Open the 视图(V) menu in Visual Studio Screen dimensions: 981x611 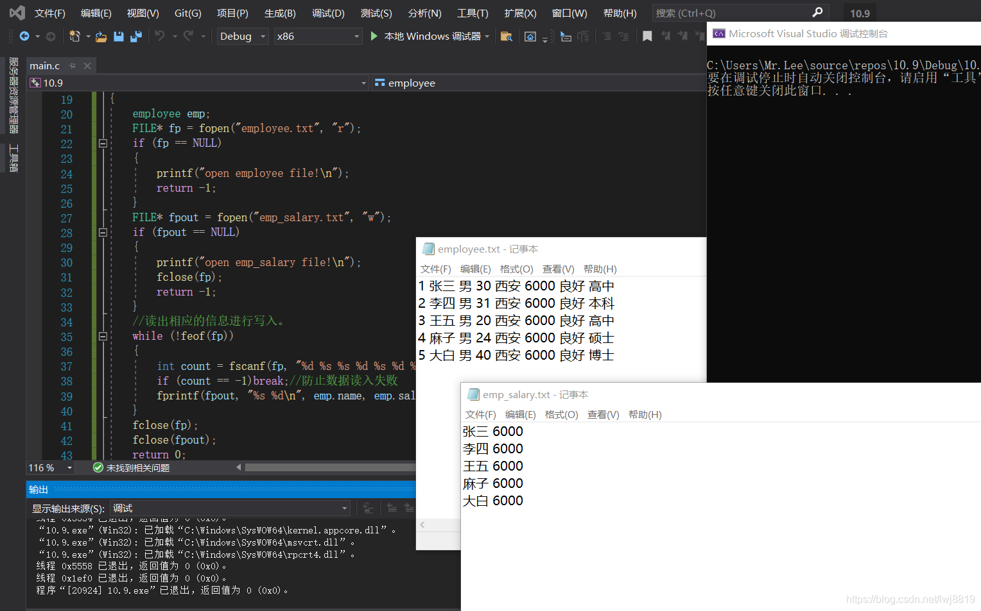point(143,13)
